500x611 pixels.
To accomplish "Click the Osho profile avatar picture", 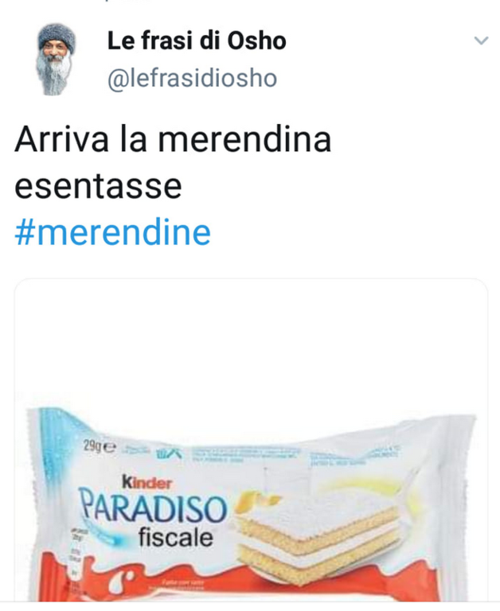I will click(56, 59).
